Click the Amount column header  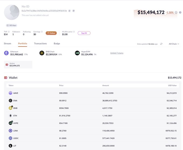[x=105, y=85]
